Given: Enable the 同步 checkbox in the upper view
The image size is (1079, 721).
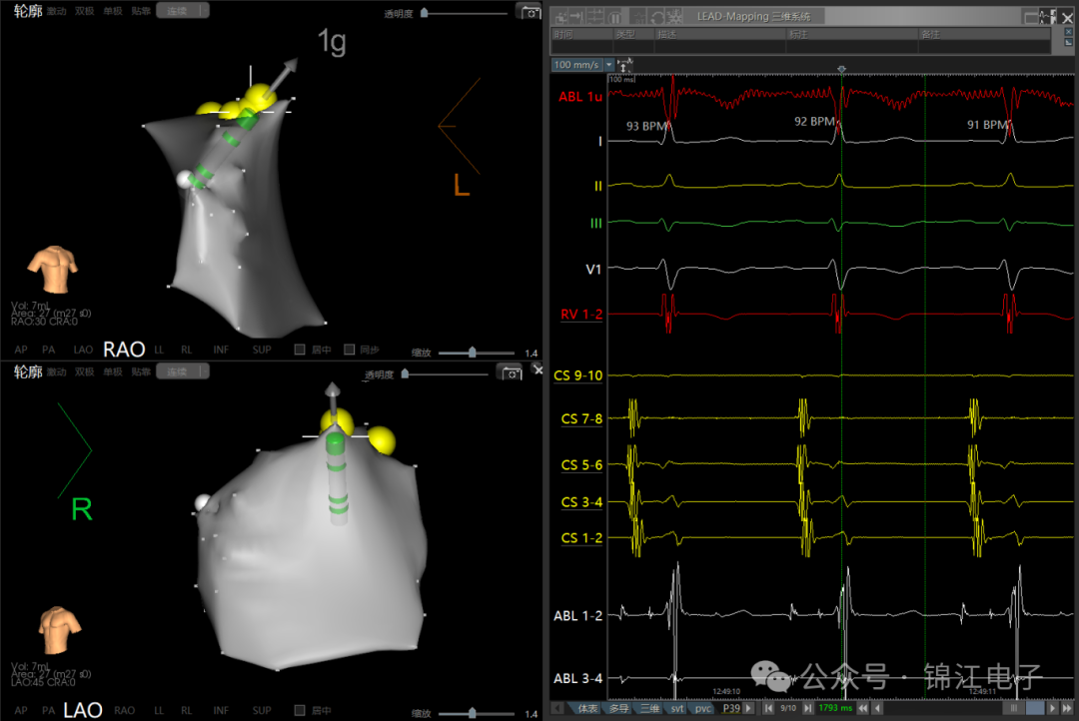Looking at the screenshot, I should pos(349,350).
